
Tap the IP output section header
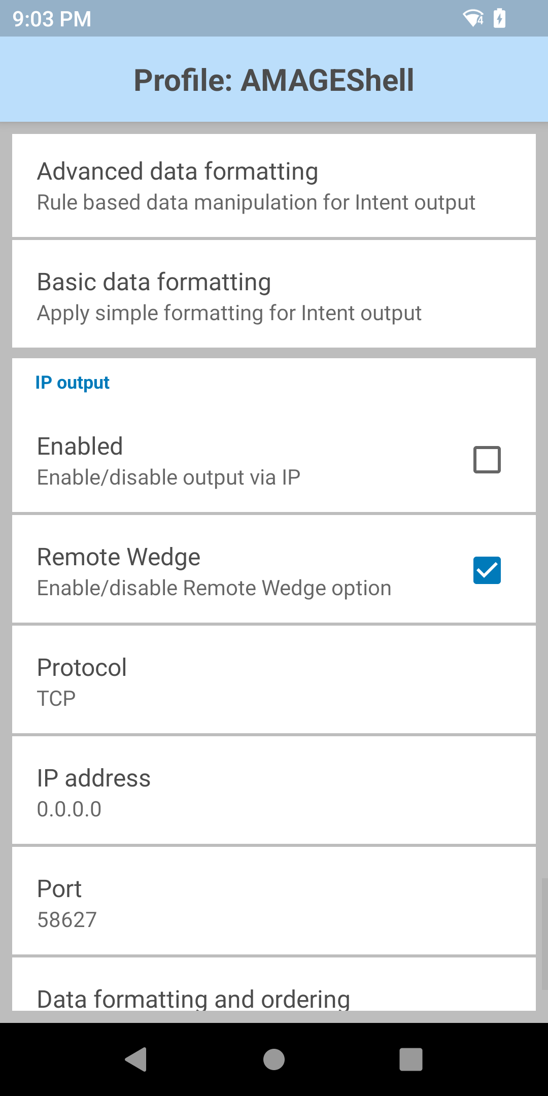pos(73,383)
